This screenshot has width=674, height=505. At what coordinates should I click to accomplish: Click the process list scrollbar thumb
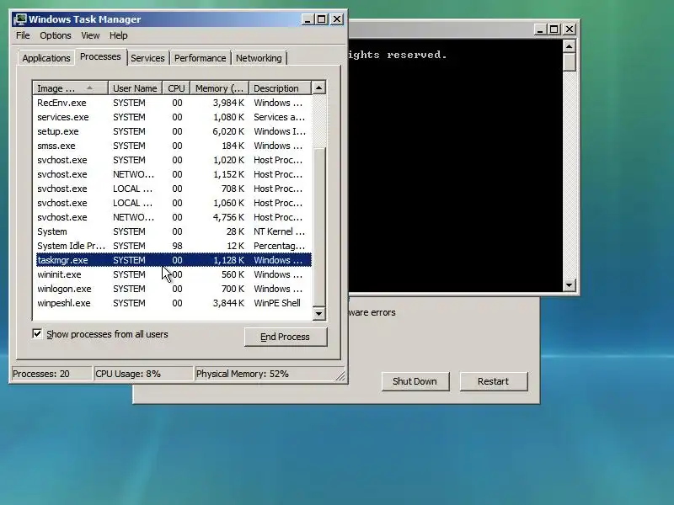319,226
